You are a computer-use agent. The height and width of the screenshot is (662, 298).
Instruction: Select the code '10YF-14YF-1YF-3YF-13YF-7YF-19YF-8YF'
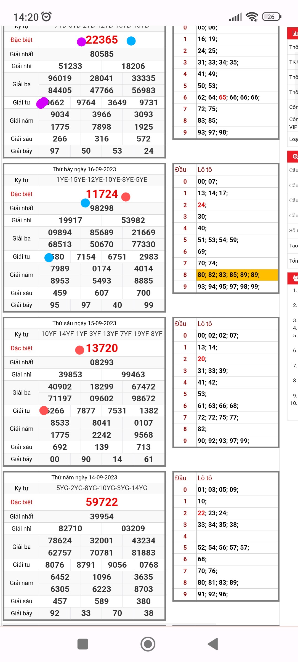[102, 334]
